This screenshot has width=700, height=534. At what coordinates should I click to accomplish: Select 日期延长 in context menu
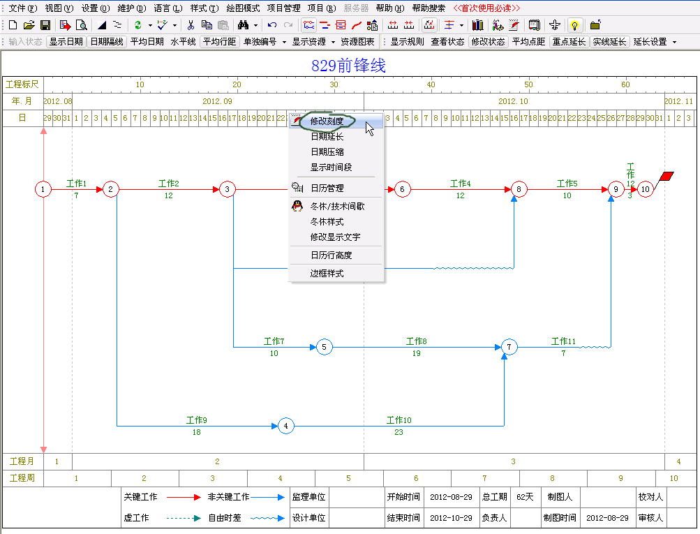point(336,137)
